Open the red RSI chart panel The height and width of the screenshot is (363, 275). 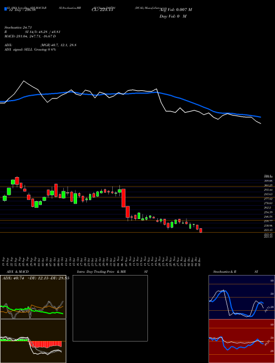coord(241,341)
